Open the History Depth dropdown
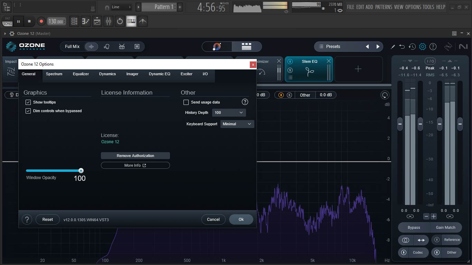 point(229,112)
